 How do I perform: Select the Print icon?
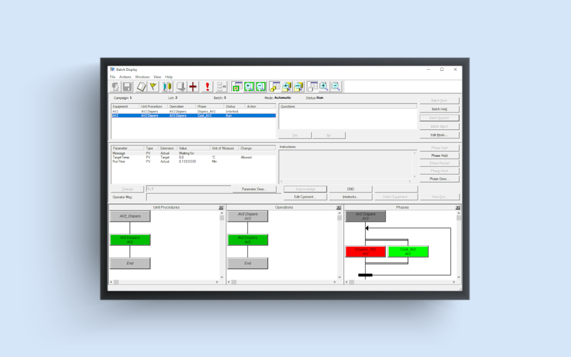pos(181,86)
